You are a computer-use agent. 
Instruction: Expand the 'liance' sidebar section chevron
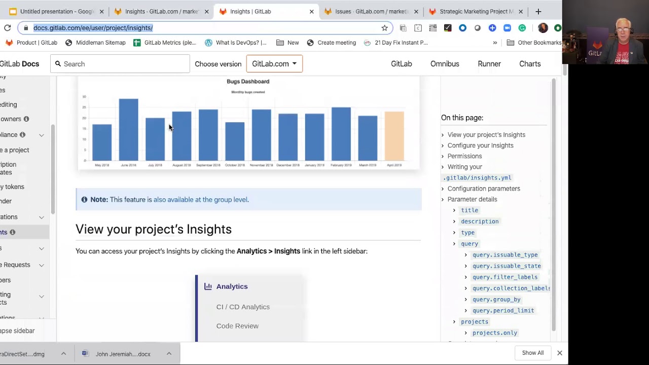[42, 135]
